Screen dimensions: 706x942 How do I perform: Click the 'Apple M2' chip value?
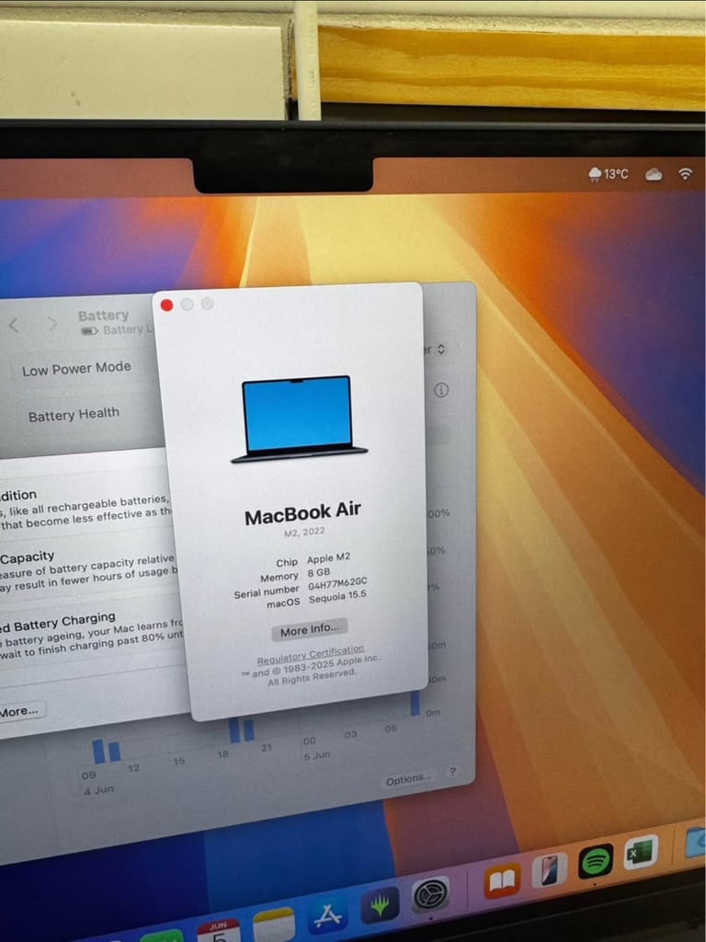point(328,558)
